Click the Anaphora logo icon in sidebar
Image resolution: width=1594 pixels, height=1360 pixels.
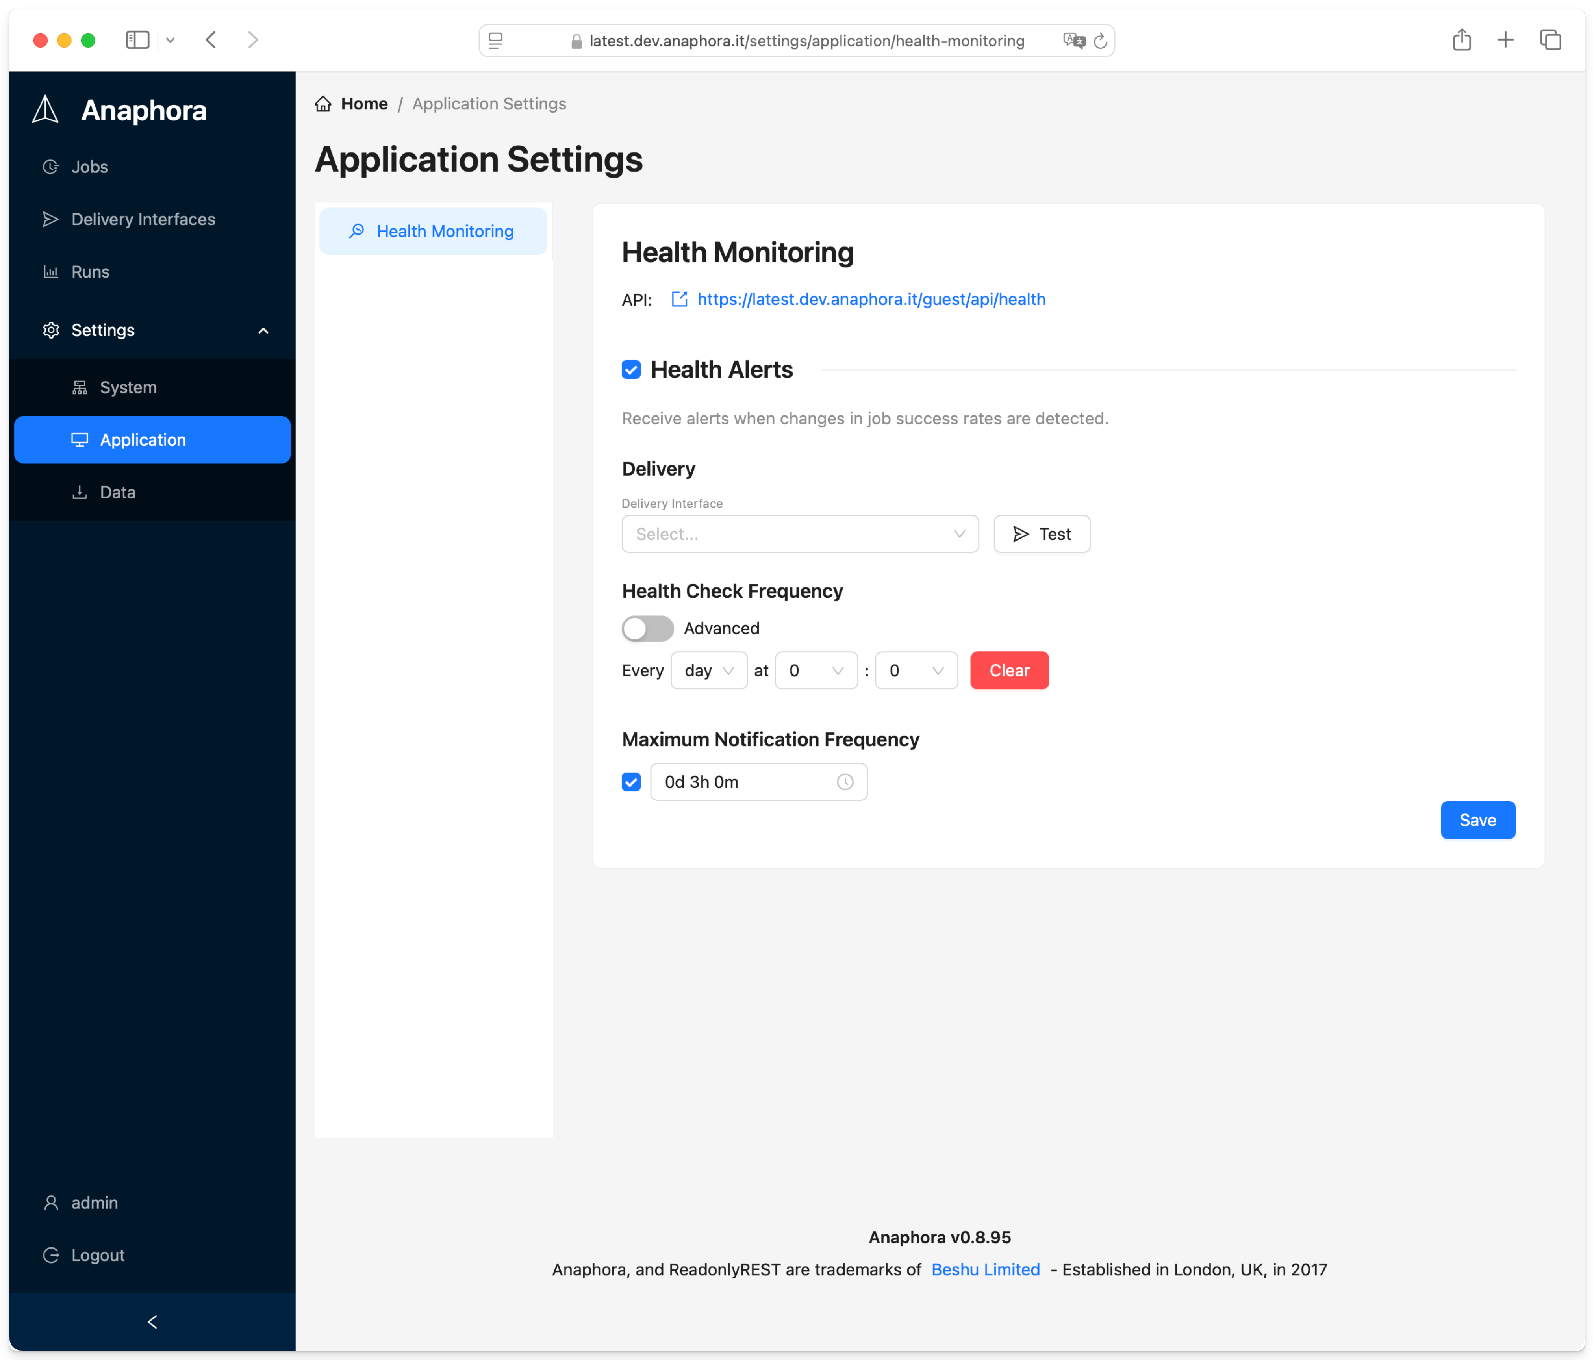44,109
